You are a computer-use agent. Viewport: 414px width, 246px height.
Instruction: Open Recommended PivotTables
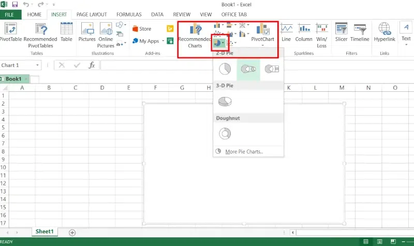coord(40,35)
